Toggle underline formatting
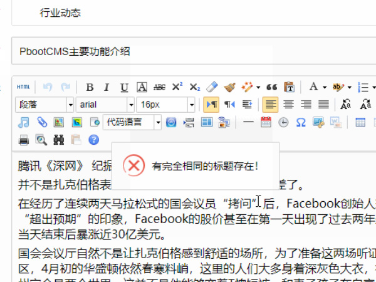The width and height of the screenshot is (376, 282). 124,87
